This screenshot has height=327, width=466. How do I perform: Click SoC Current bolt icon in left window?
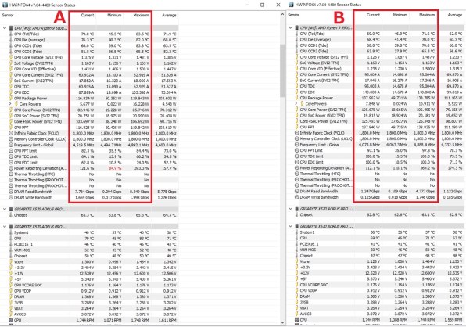point(11,81)
